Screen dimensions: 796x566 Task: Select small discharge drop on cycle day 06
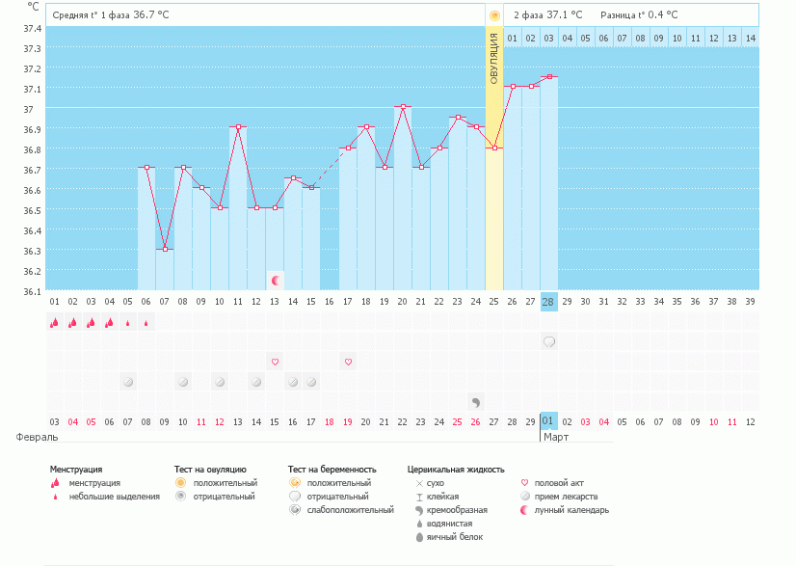tap(146, 323)
